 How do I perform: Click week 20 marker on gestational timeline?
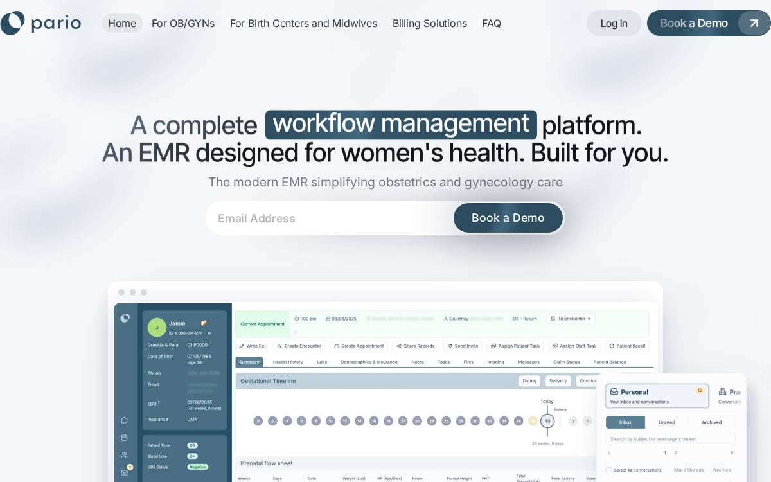pyautogui.click(x=403, y=421)
